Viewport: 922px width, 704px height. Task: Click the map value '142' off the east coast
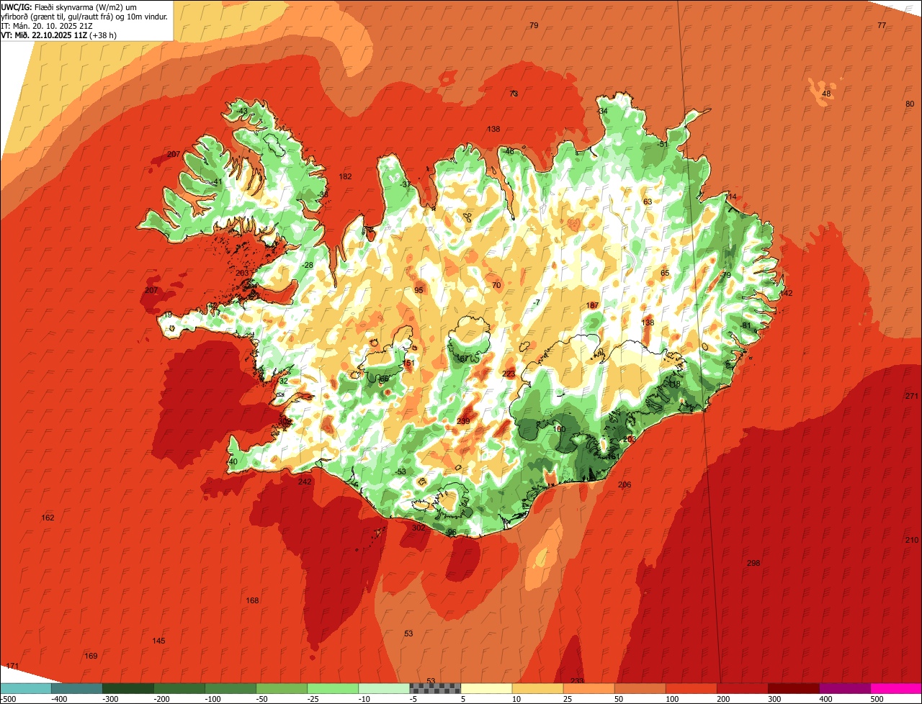click(x=786, y=293)
